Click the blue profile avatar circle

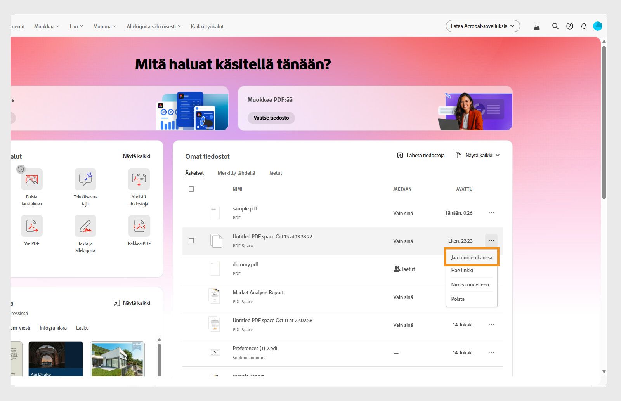point(598,26)
